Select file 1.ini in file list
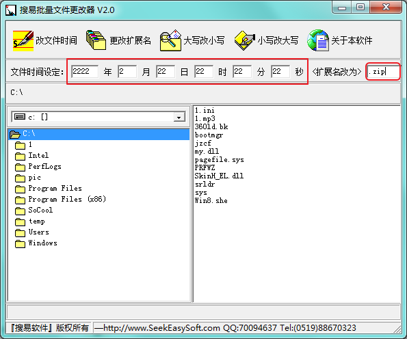Viewport: 407px width, 339px height. coord(205,111)
